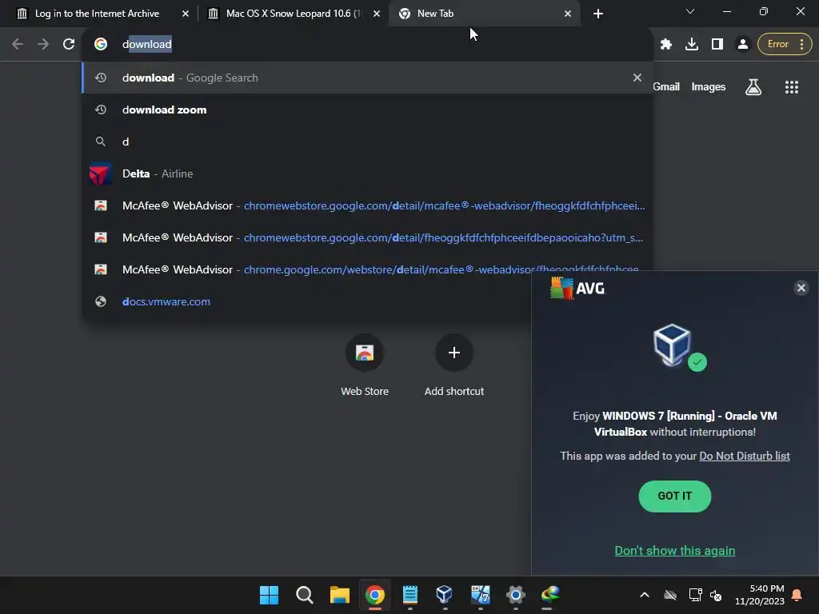
Task: Reload the current page
Action: coord(69,45)
